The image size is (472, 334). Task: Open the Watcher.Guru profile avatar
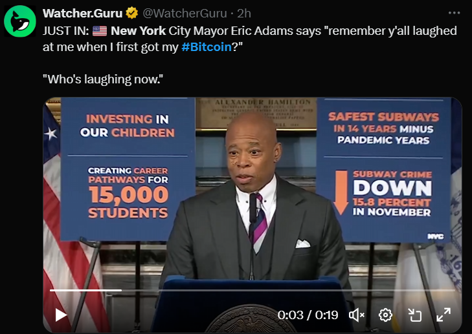coord(20,21)
